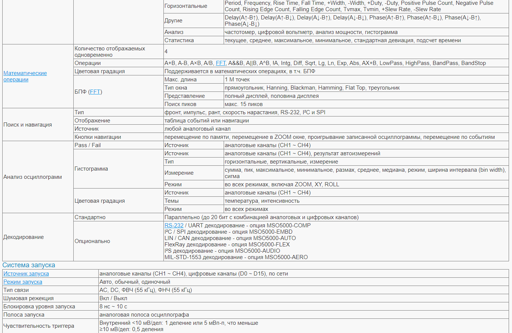Screen dimensions: 512x333
Task: Click the Цветовая градация label under Математические операции
Action: (x=99, y=71)
